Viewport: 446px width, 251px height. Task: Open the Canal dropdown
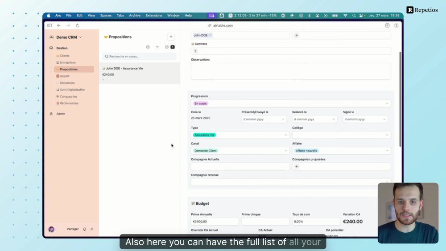coord(240,151)
